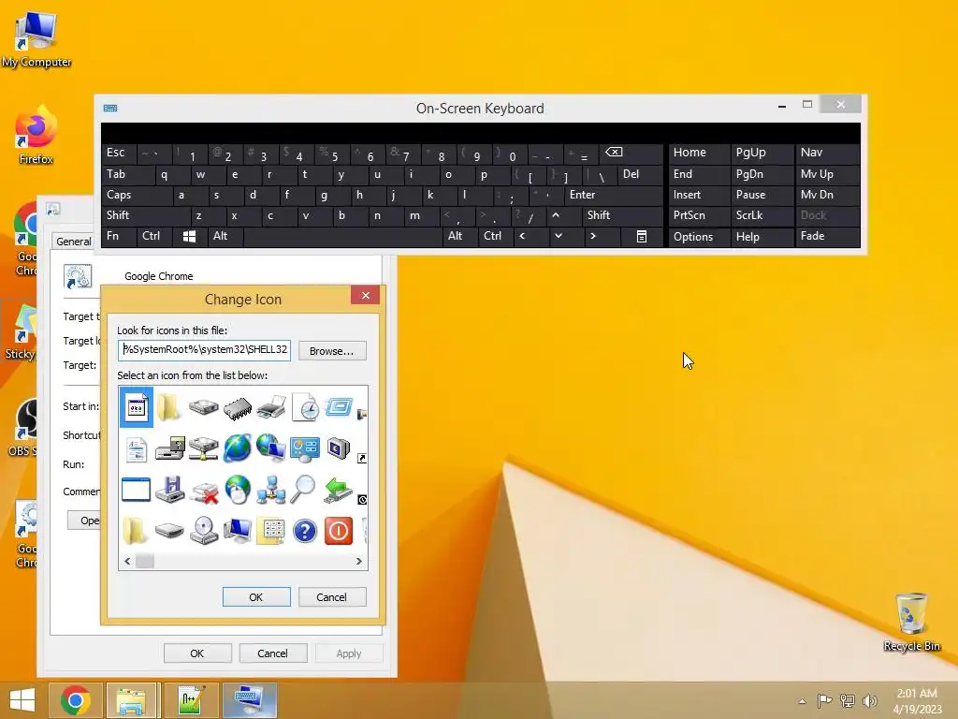This screenshot has height=719, width=958.
Task: Select the globe with mouse icon
Action: (238, 490)
